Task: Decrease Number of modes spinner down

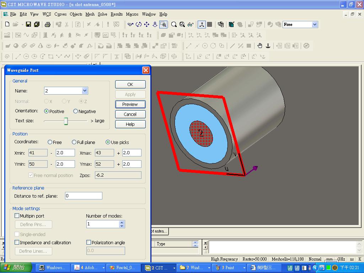Action: coord(122,226)
